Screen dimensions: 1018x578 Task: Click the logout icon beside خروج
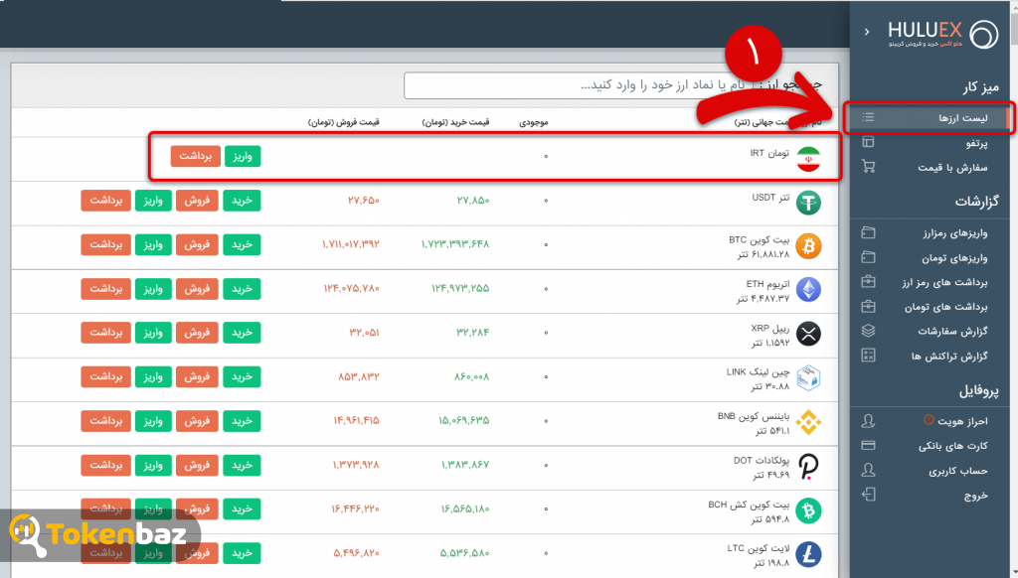click(868, 495)
